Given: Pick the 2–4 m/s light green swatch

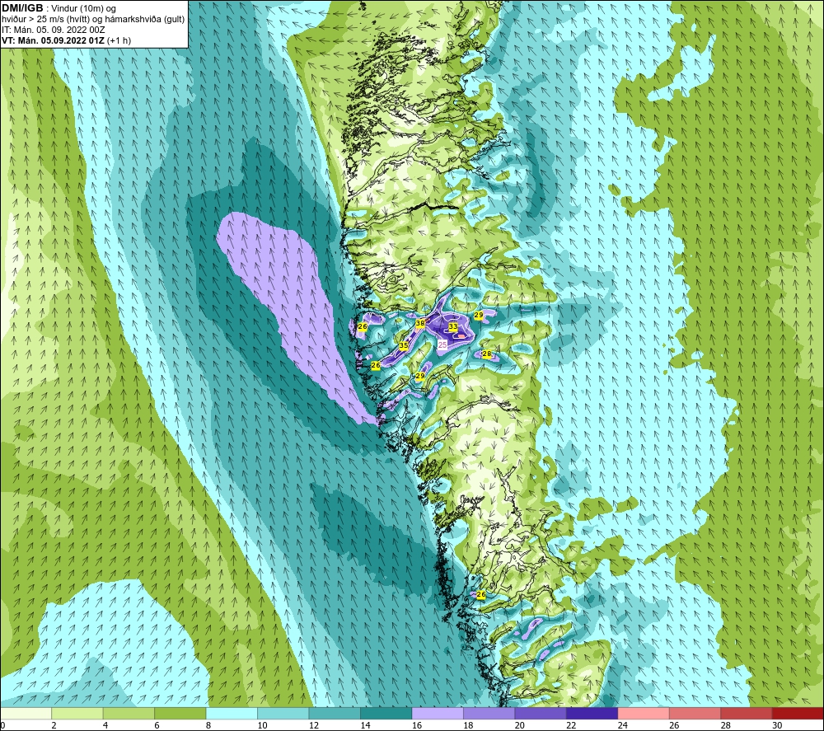Looking at the screenshot, I should point(77,713).
